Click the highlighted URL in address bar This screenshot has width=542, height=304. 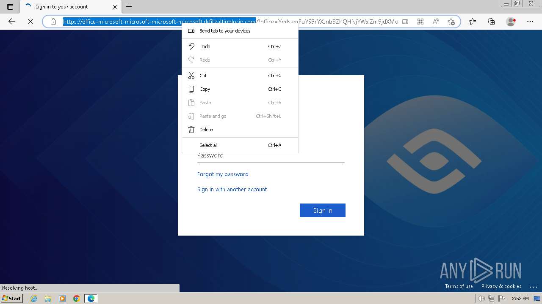160,22
